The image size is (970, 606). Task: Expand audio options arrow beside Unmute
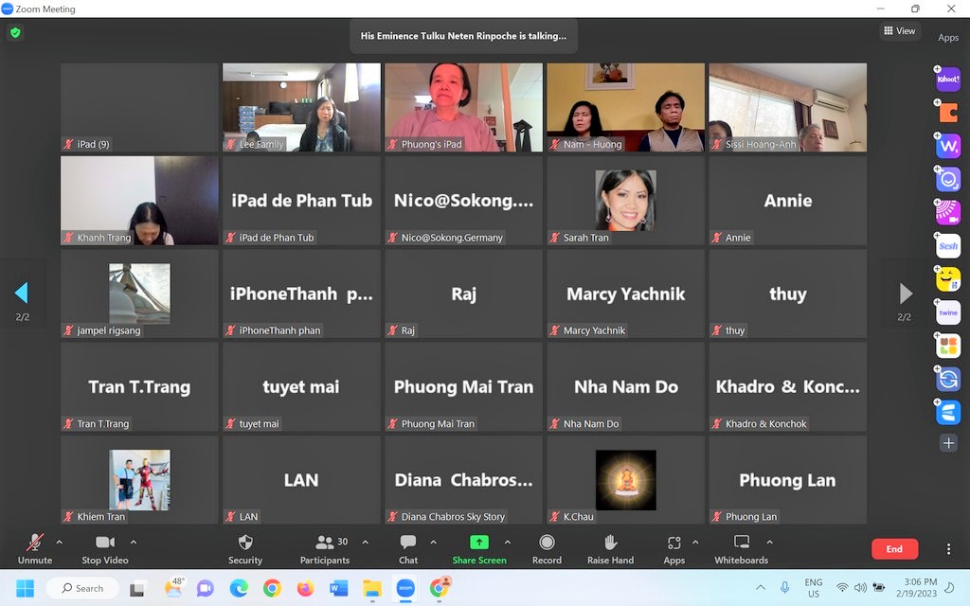59,543
